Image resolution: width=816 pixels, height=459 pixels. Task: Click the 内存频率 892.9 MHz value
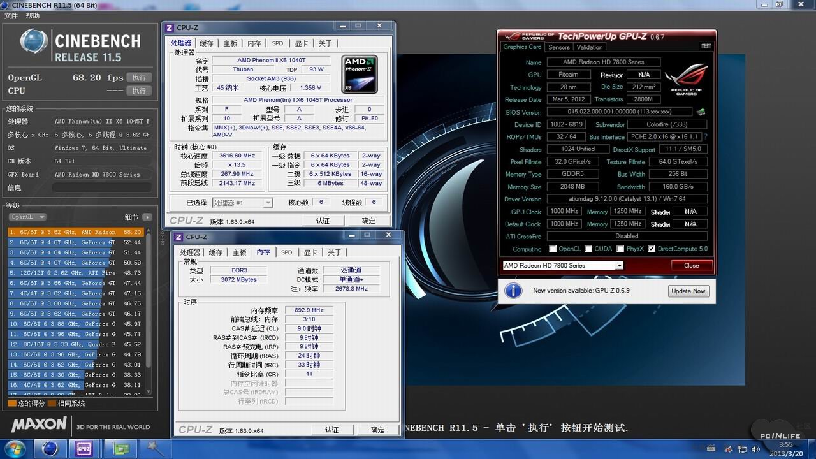[309, 310]
